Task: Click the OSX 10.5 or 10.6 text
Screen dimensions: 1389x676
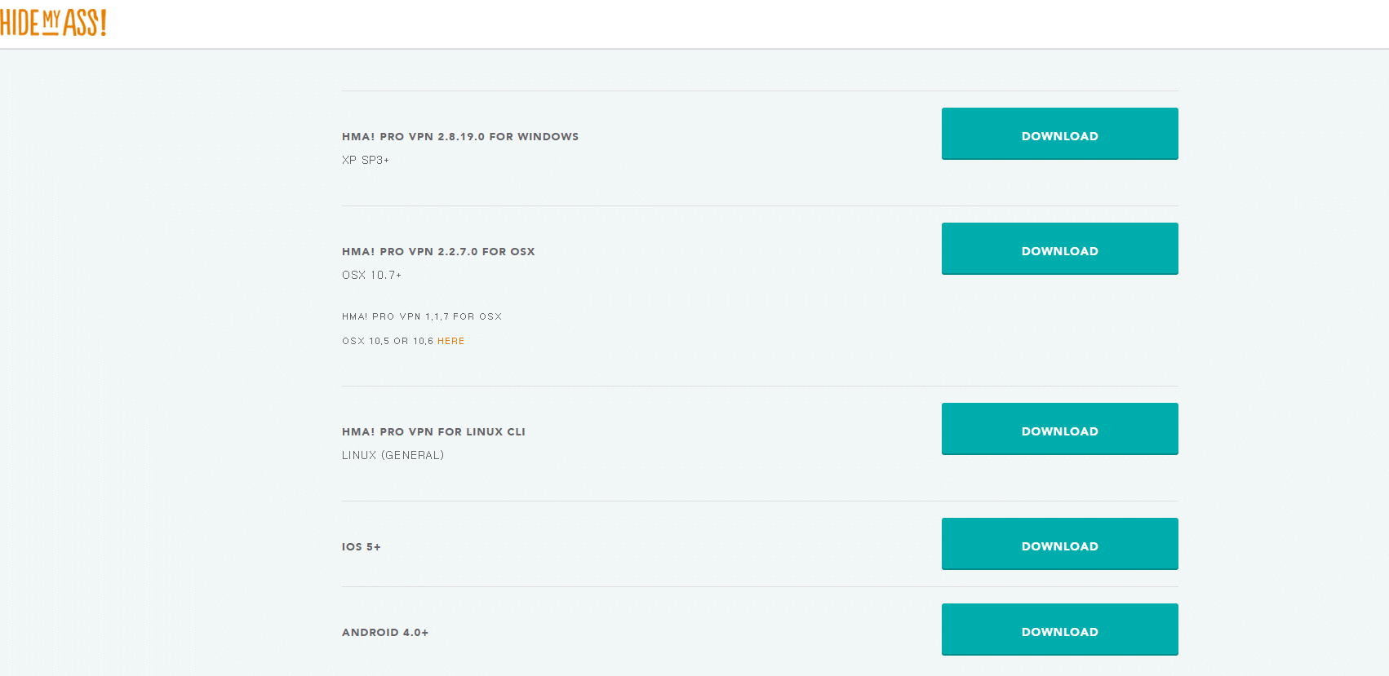Action: [x=388, y=341]
